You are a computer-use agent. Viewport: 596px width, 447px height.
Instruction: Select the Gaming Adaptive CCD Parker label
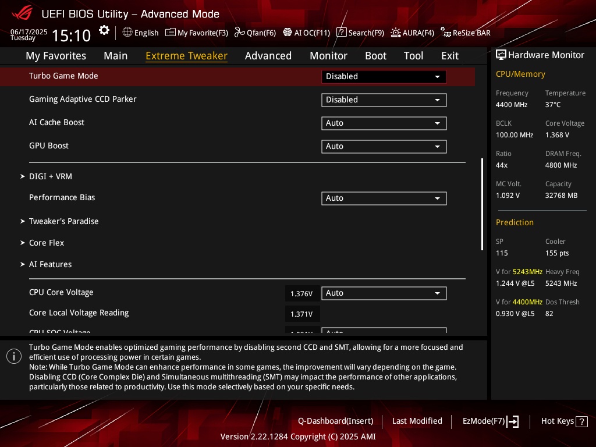pos(83,99)
